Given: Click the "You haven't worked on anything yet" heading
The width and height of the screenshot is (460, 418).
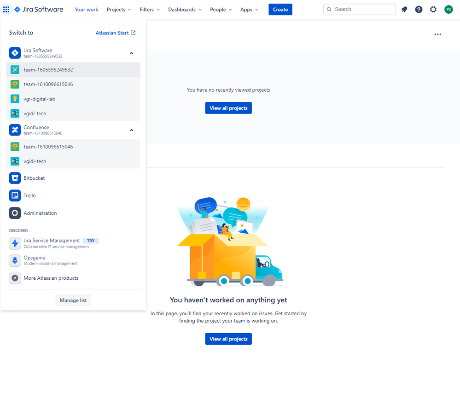Looking at the screenshot, I should coord(228,300).
